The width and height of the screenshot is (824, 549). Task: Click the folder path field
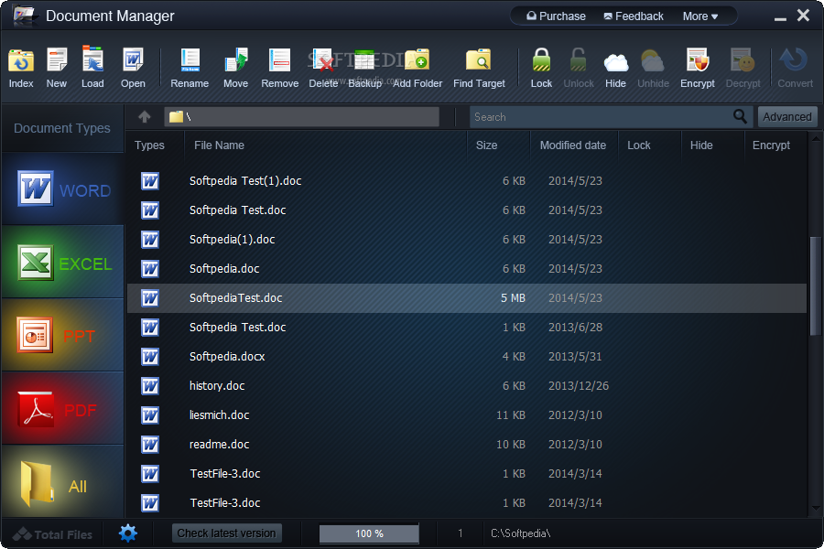[x=301, y=116]
